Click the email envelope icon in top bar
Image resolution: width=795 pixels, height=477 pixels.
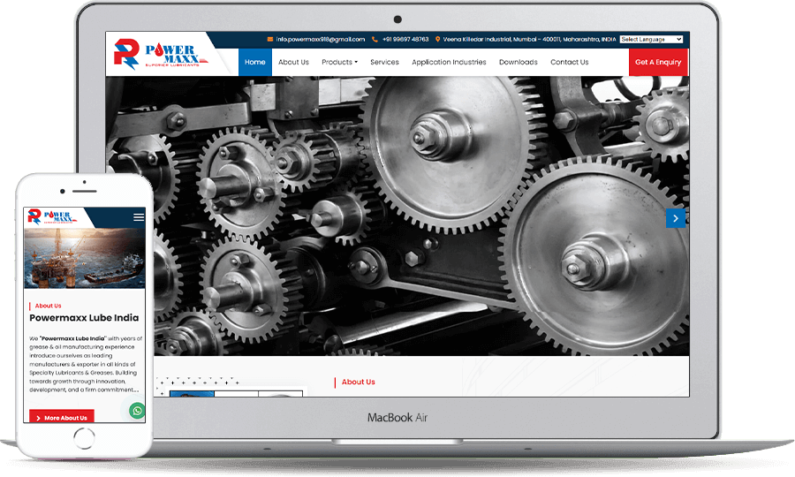pos(270,39)
